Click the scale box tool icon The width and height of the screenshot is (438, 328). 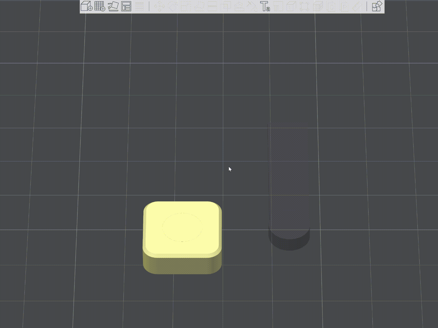(186, 6)
